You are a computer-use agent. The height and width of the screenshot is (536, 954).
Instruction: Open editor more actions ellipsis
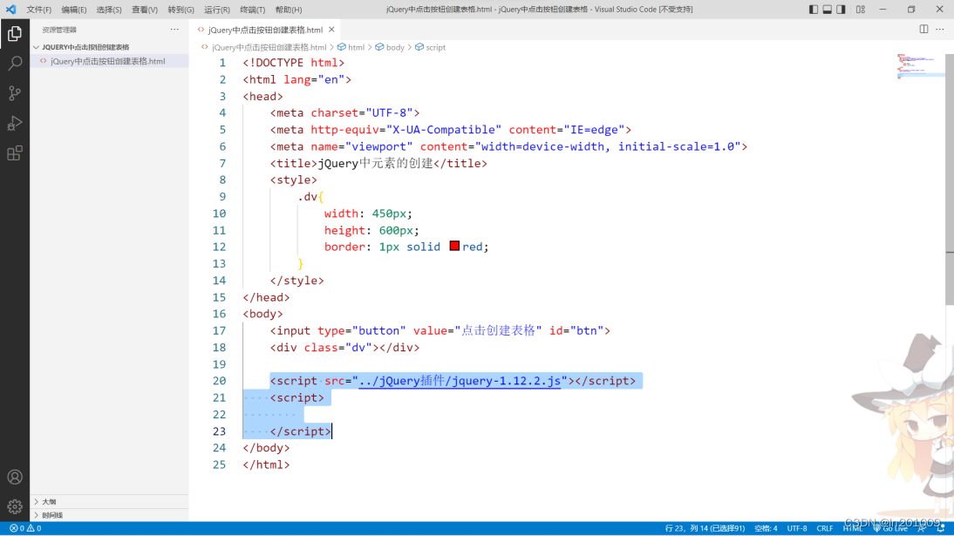pos(940,30)
